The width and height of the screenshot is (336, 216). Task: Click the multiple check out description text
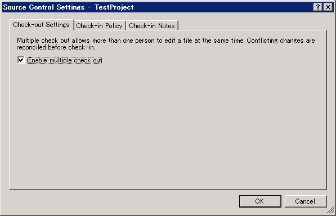(165, 44)
